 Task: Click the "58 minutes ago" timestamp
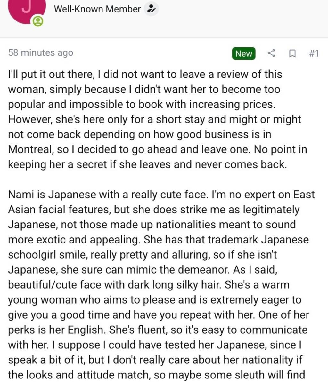tap(41, 53)
